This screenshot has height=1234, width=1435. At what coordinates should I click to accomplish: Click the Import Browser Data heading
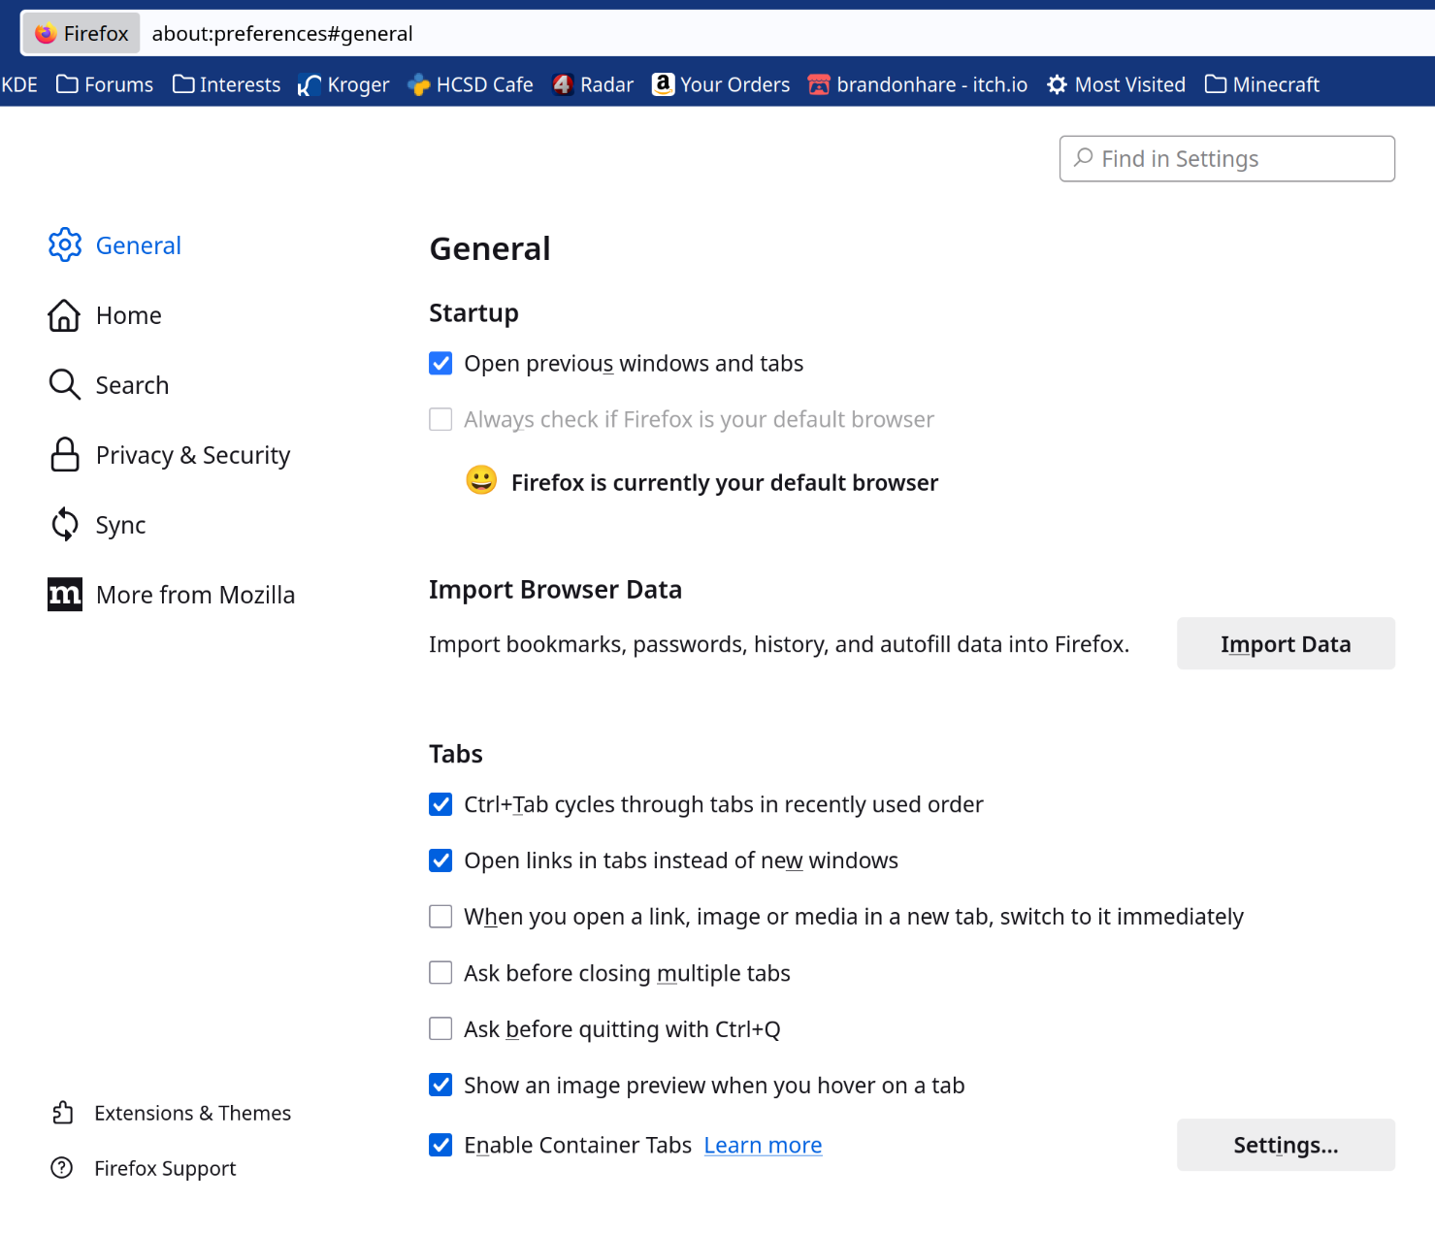pos(555,589)
